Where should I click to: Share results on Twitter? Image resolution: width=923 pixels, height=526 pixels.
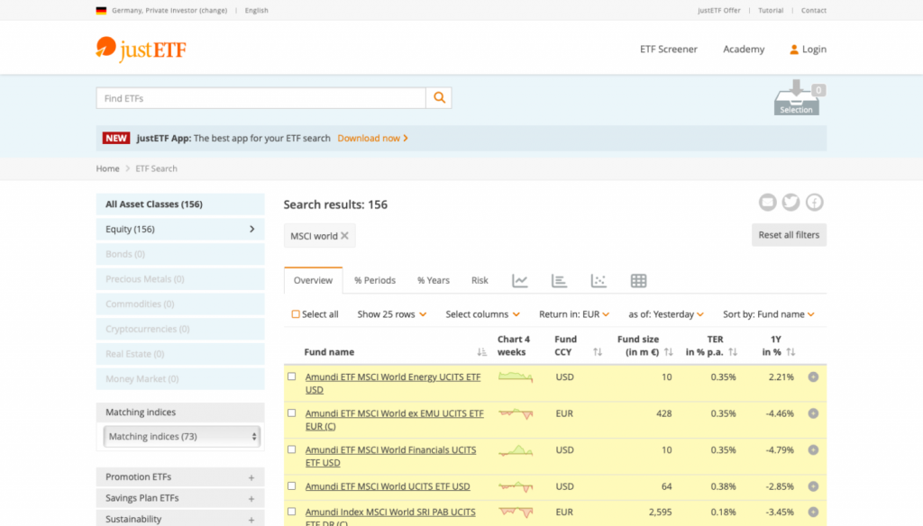pyautogui.click(x=791, y=203)
